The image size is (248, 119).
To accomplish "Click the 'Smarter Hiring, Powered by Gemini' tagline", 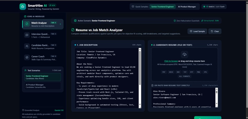I will point(43,9).
